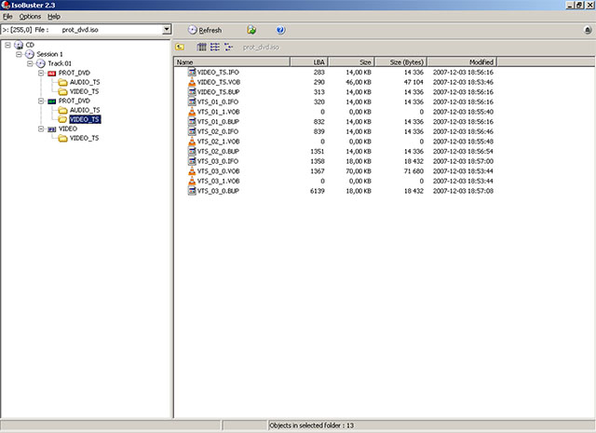Image resolution: width=596 pixels, height=433 pixels.
Task: Click the prot_dvd.iso path label
Action: click(261, 47)
